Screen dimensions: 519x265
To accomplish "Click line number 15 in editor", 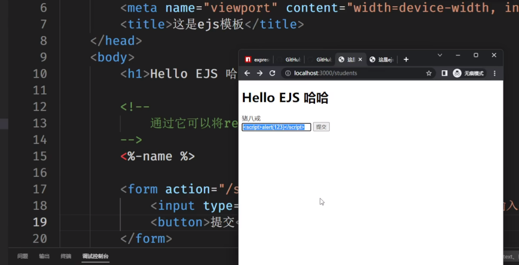I will (x=40, y=156).
